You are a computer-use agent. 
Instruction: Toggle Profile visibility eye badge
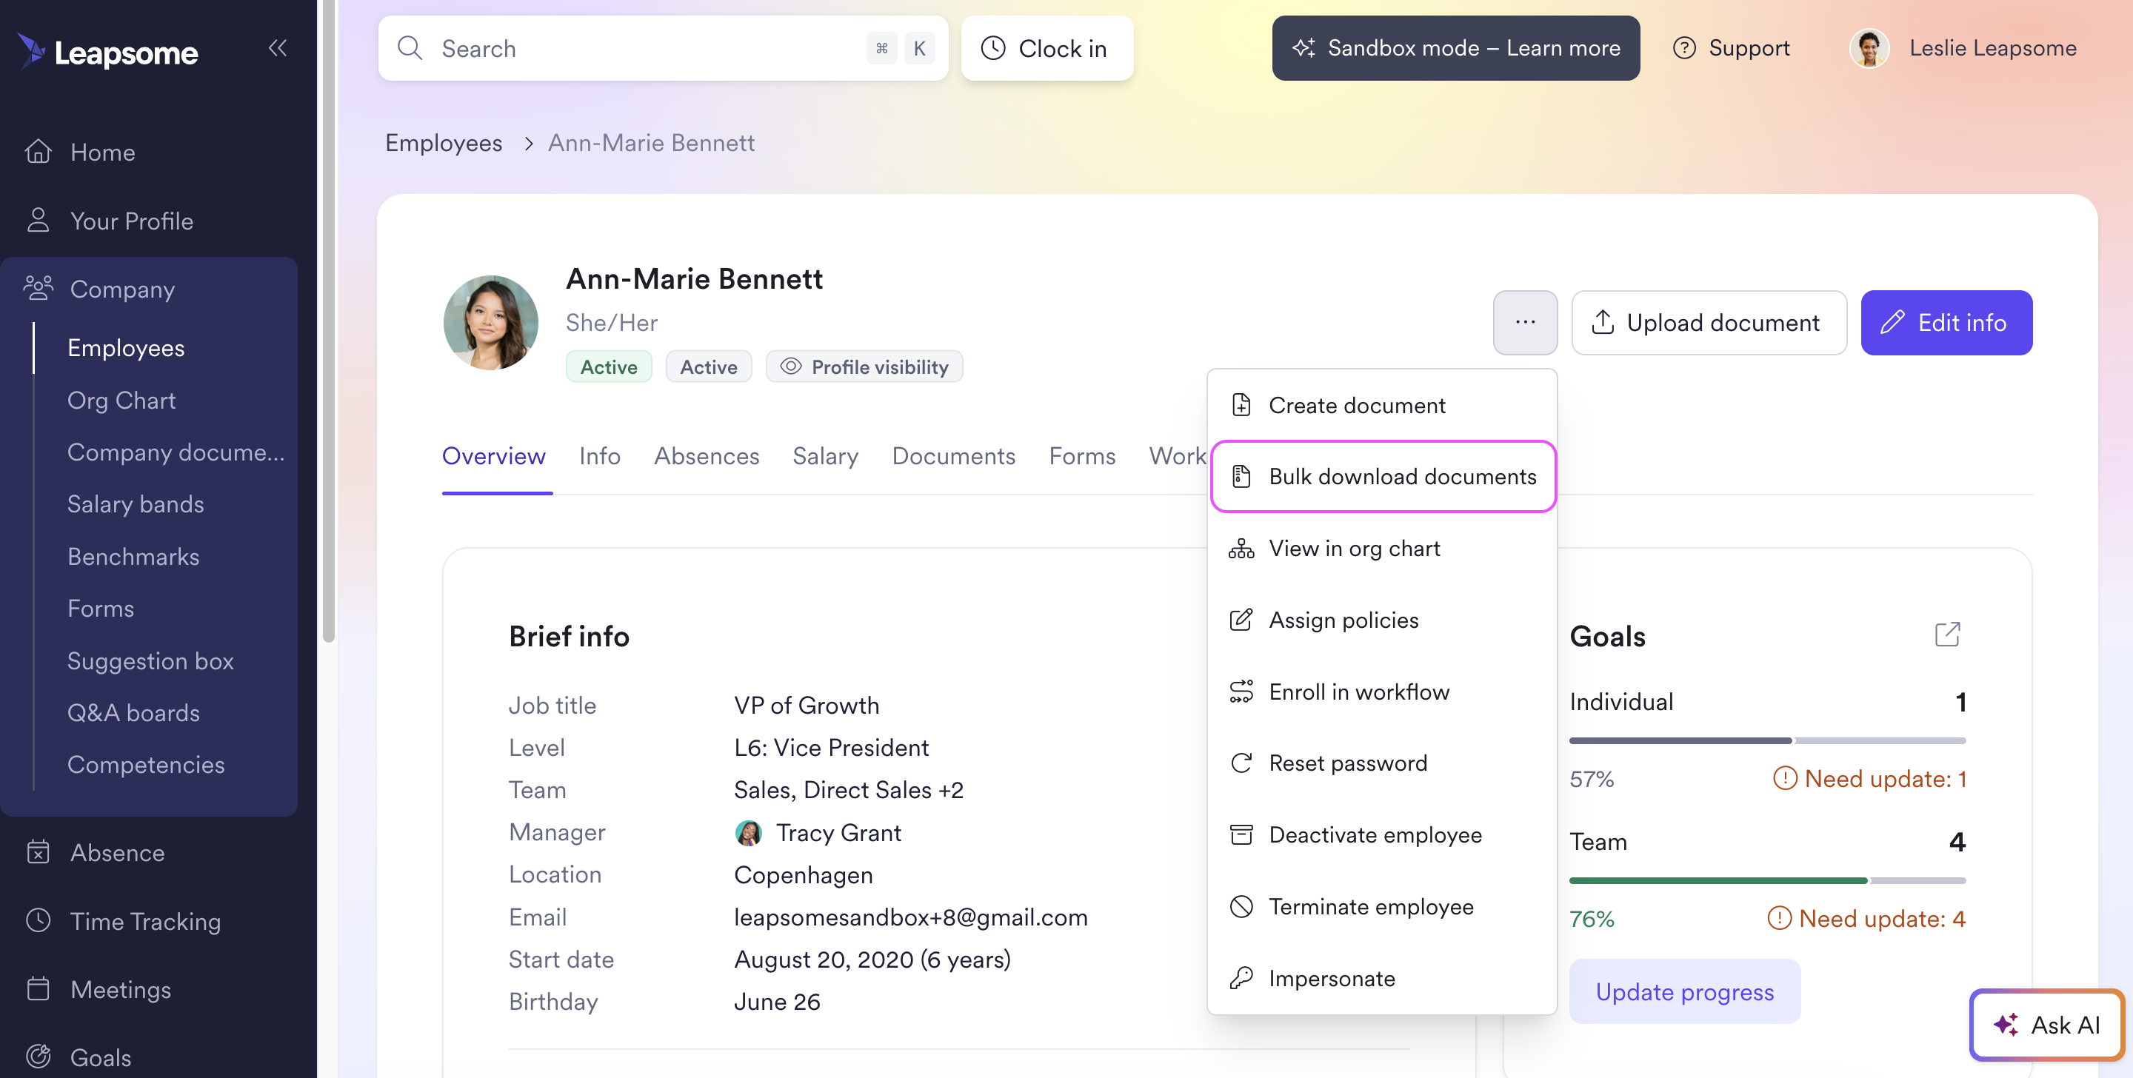(x=864, y=366)
